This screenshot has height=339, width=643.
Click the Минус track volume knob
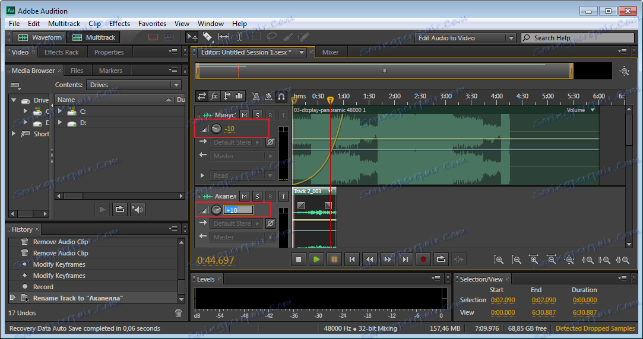click(217, 129)
